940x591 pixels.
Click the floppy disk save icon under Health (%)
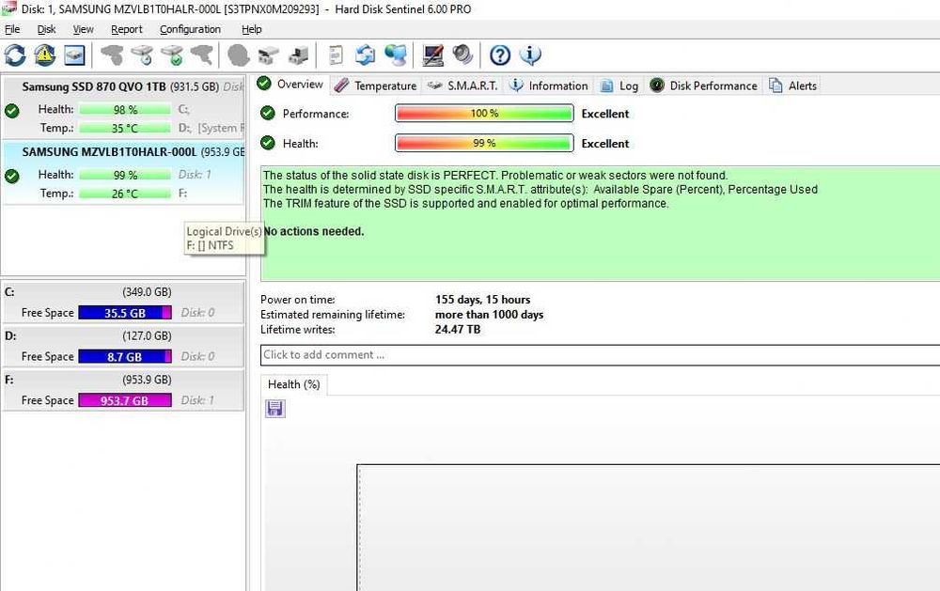275,409
